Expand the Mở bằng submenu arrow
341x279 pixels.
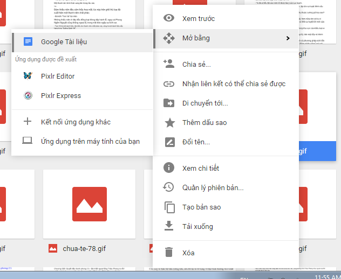[288, 38]
